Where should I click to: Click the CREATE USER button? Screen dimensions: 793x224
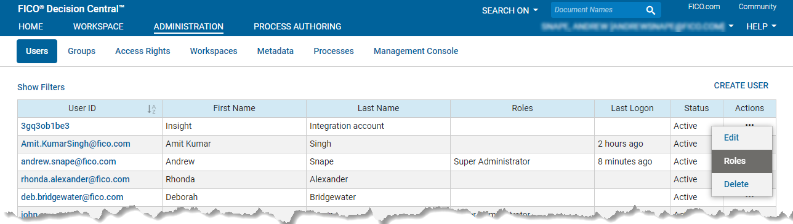741,85
